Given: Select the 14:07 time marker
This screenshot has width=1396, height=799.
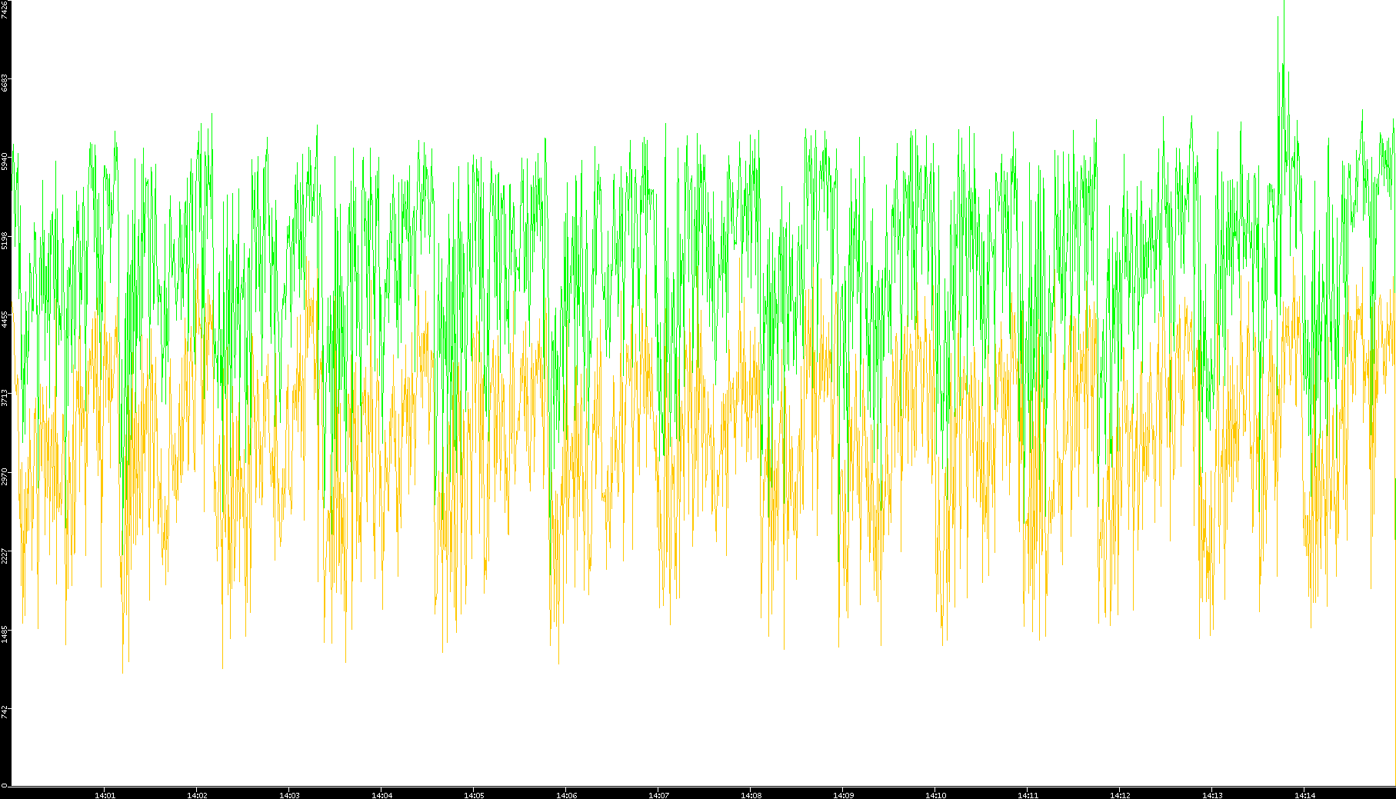Looking at the screenshot, I should [x=658, y=794].
